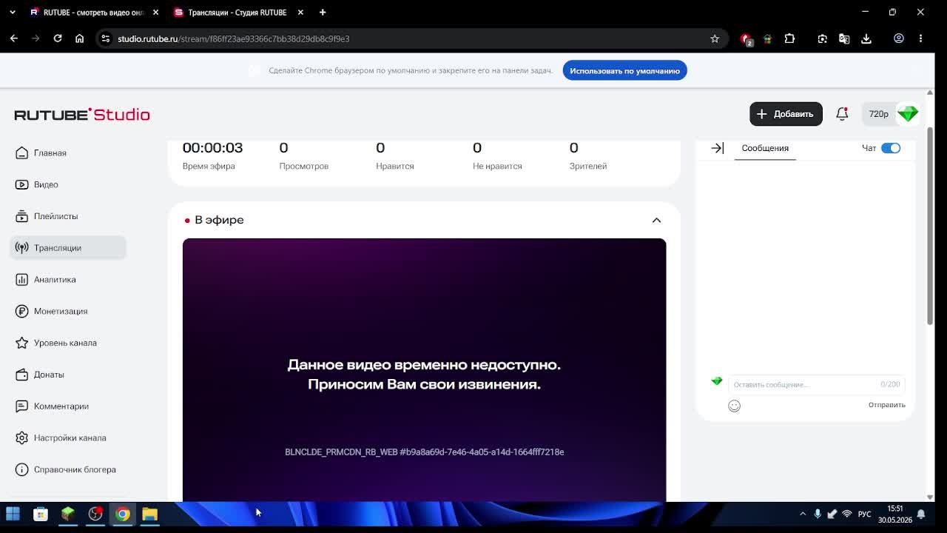
Task: Click the green gem profile avatar
Action: pyautogui.click(x=908, y=113)
